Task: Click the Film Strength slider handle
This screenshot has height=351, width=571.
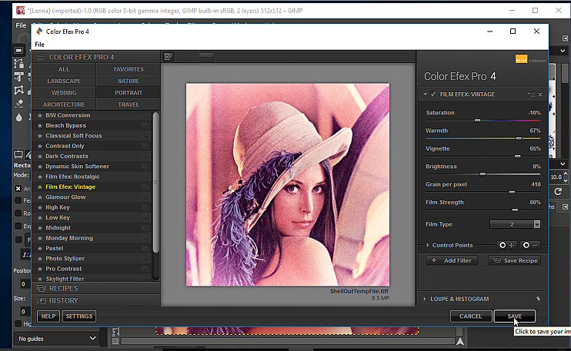Action: [x=515, y=210]
